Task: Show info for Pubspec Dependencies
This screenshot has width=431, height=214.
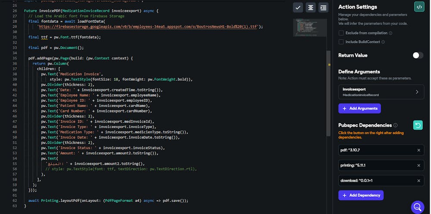Action: coord(395,125)
